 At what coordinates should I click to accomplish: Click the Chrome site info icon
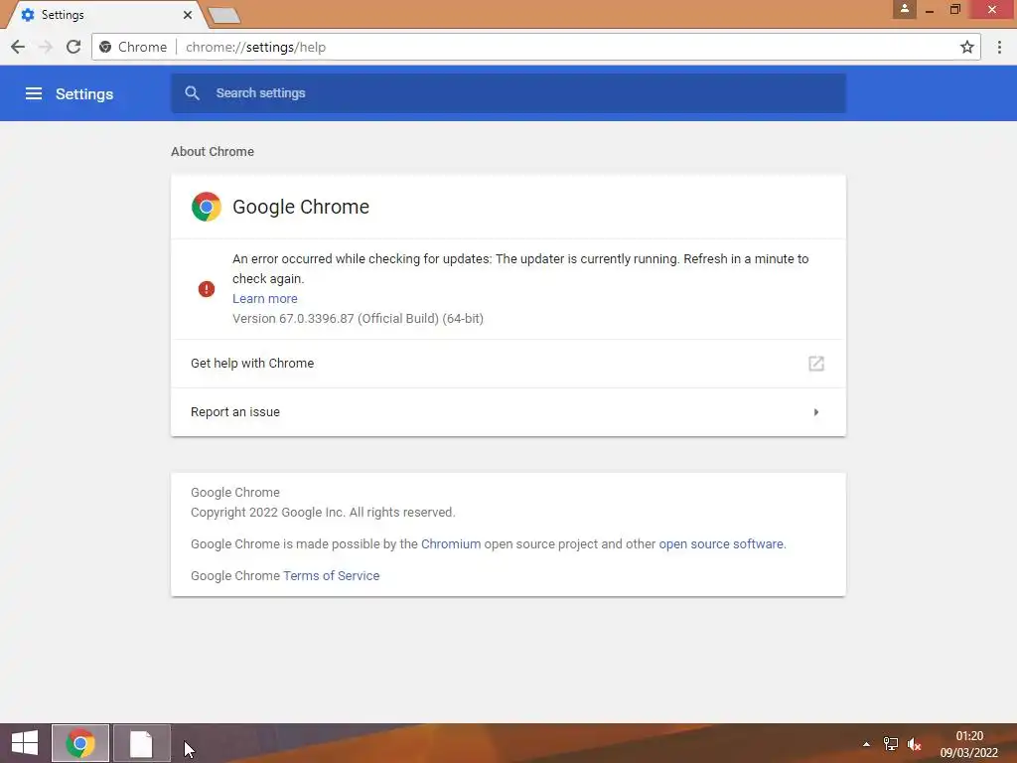[105, 47]
